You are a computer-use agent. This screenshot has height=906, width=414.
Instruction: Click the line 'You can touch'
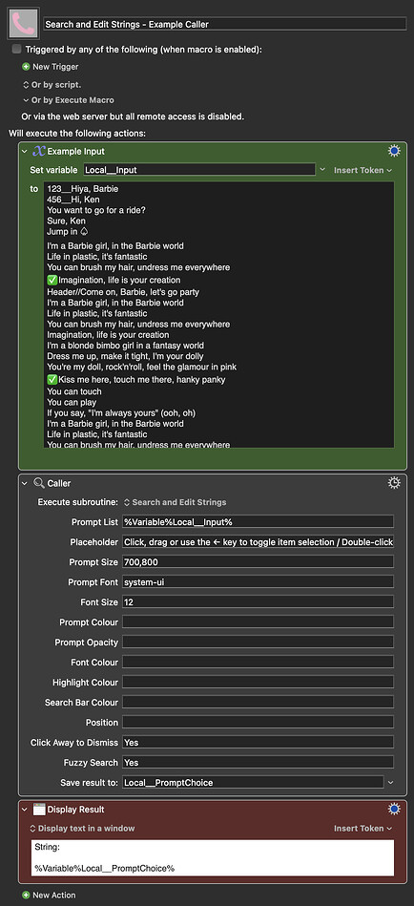point(74,391)
